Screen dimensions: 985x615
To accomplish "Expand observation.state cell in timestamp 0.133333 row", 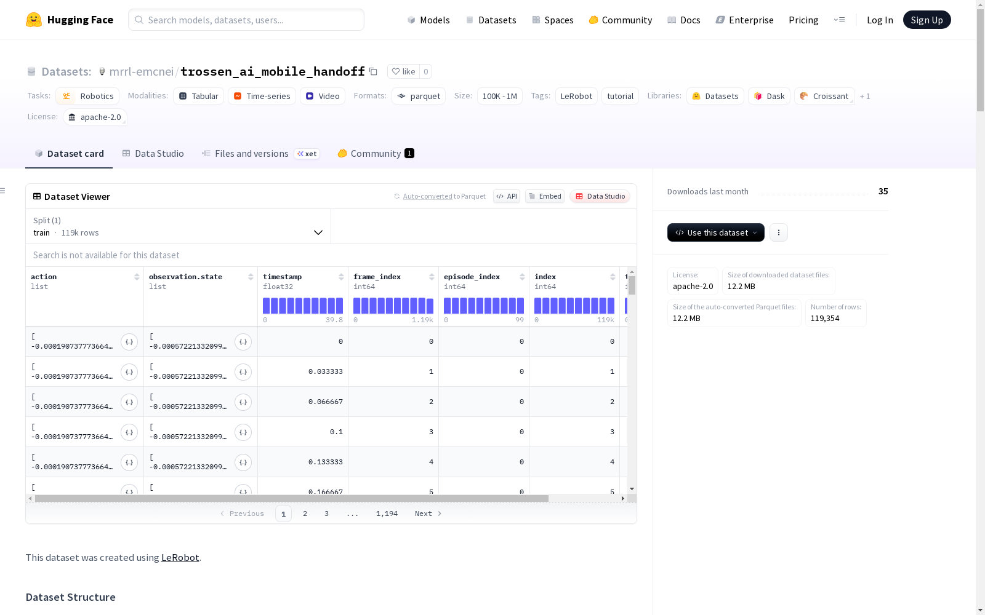I will (x=243, y=462).
